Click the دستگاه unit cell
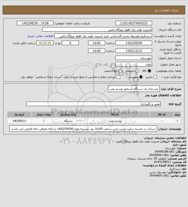The height and width of the screenshot is (207, 188). (68, 121)
